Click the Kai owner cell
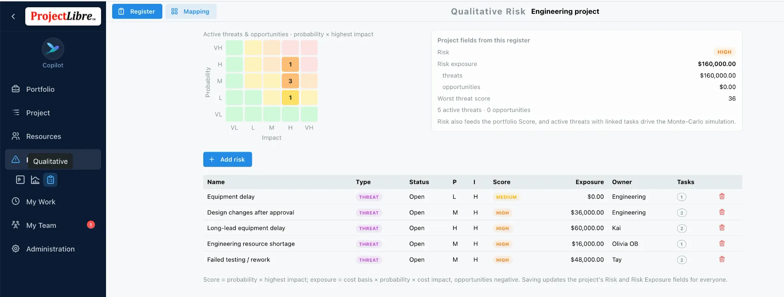 click(x=616, y=228)
